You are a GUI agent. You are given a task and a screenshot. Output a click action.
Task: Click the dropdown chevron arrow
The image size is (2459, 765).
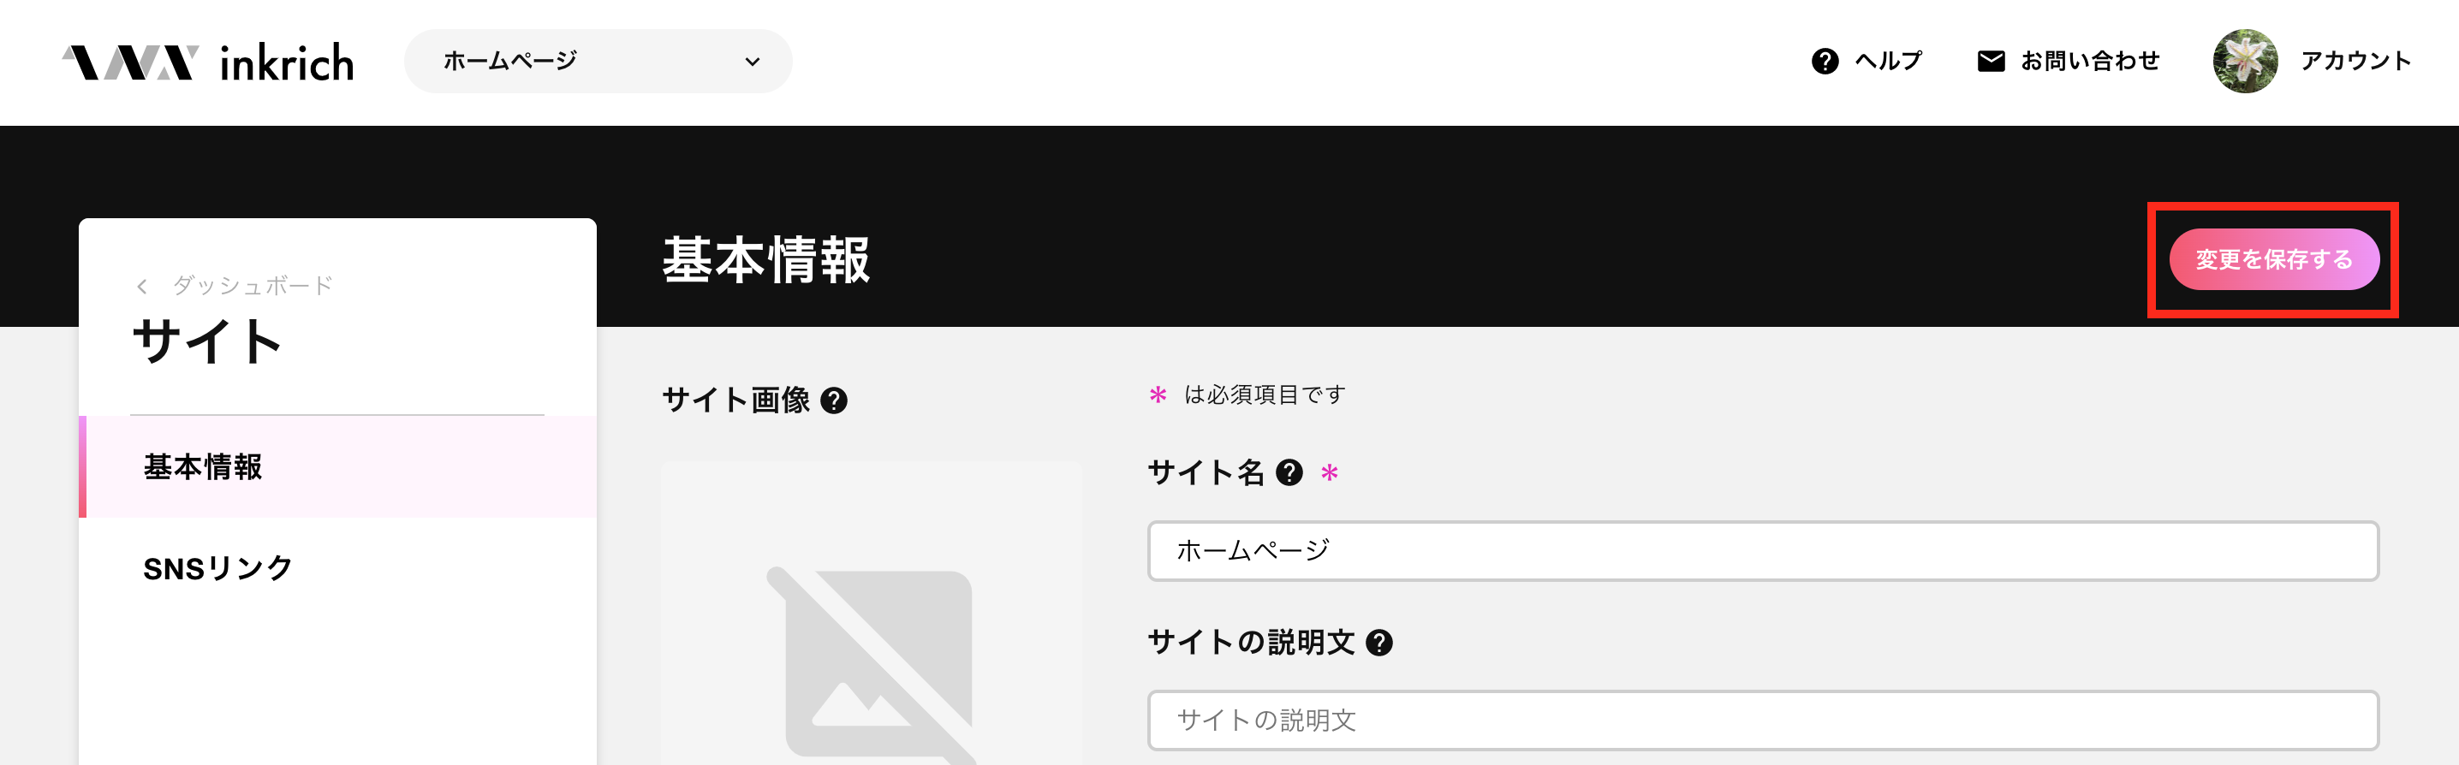(753, 62)
